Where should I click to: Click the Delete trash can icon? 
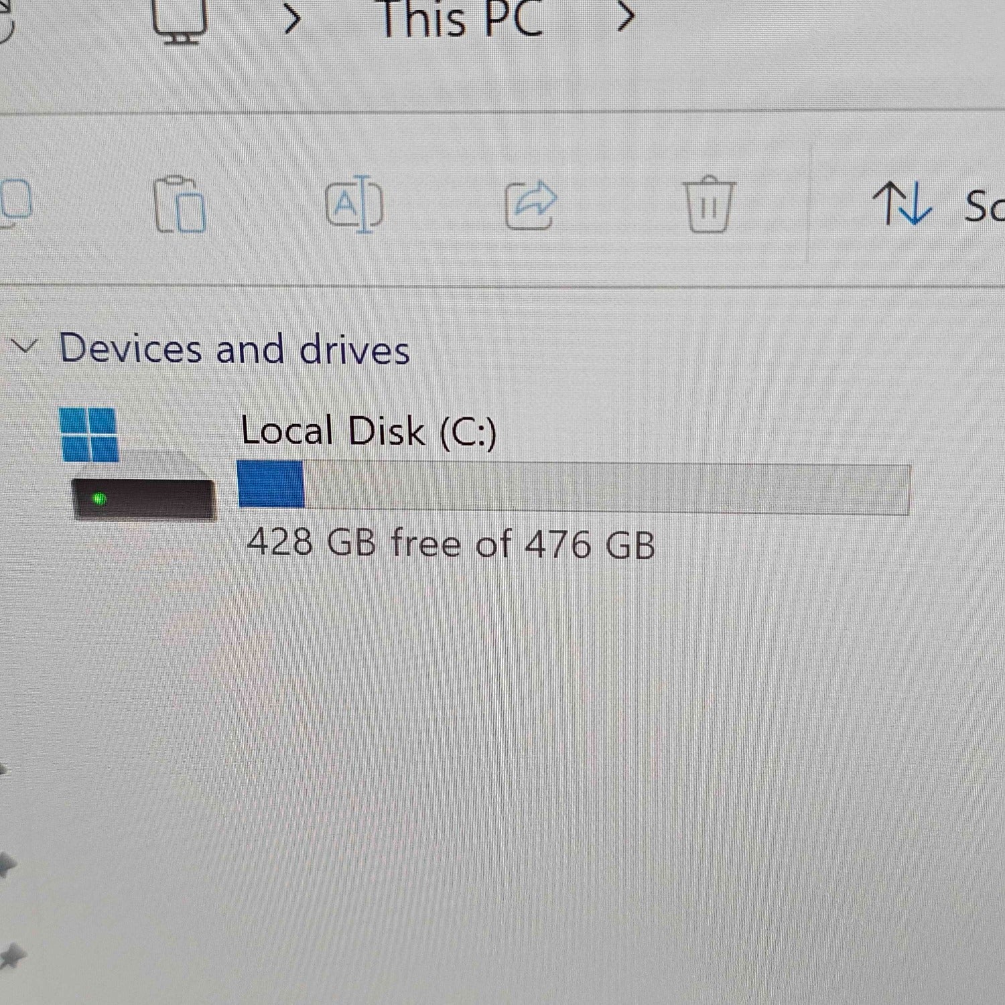(x=709, y=204)
